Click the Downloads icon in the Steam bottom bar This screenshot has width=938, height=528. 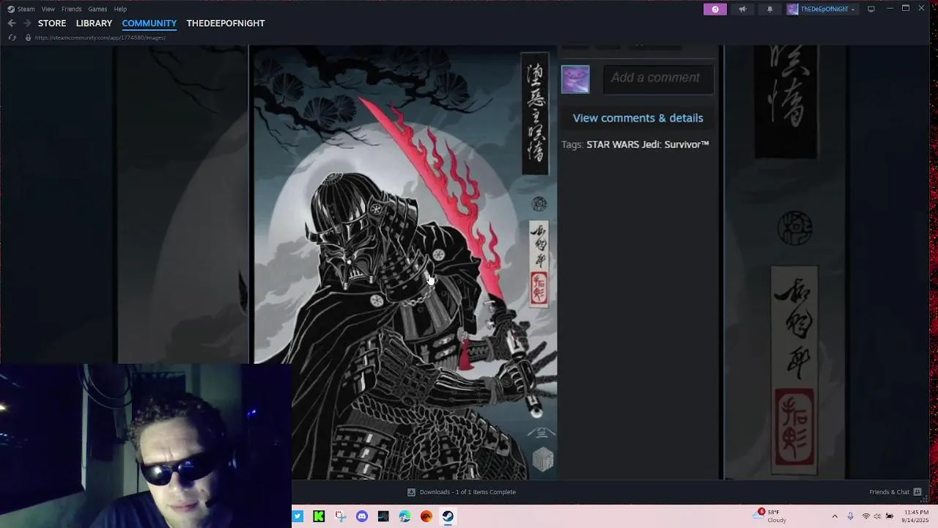(x=411, y=492)
